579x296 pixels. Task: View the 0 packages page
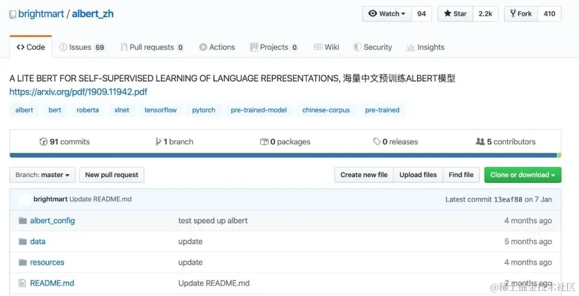285,142
